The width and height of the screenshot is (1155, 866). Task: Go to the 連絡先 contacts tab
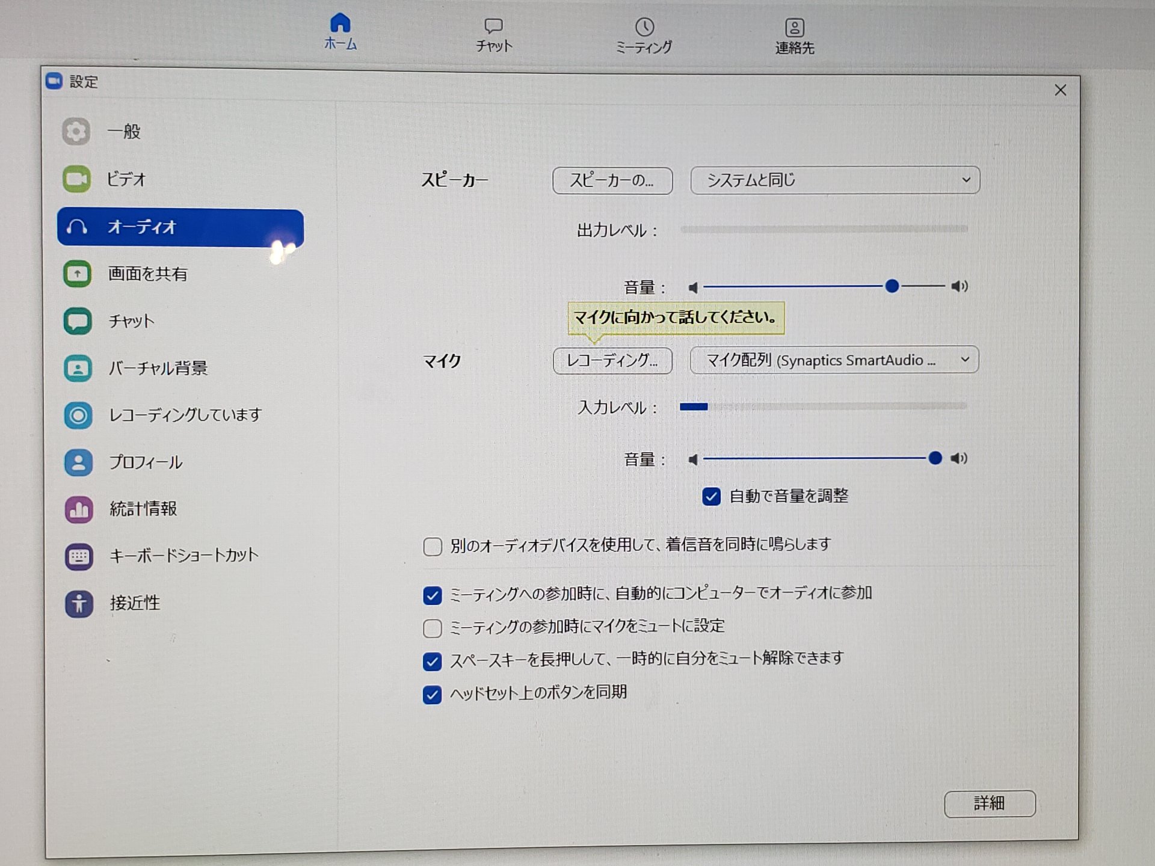(794, 35)
